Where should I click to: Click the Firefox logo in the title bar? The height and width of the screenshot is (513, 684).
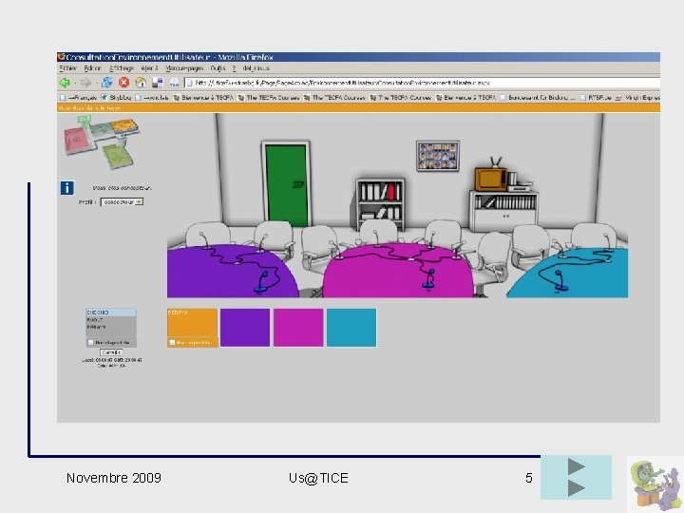(62, 57)
